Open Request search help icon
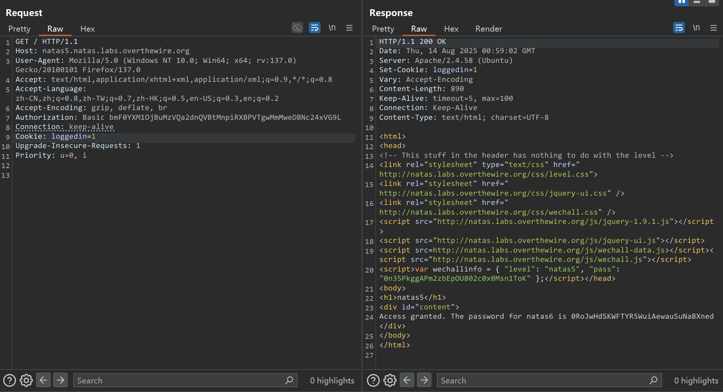The width and height of the screenshot is (723, 392). pos(9,380)
